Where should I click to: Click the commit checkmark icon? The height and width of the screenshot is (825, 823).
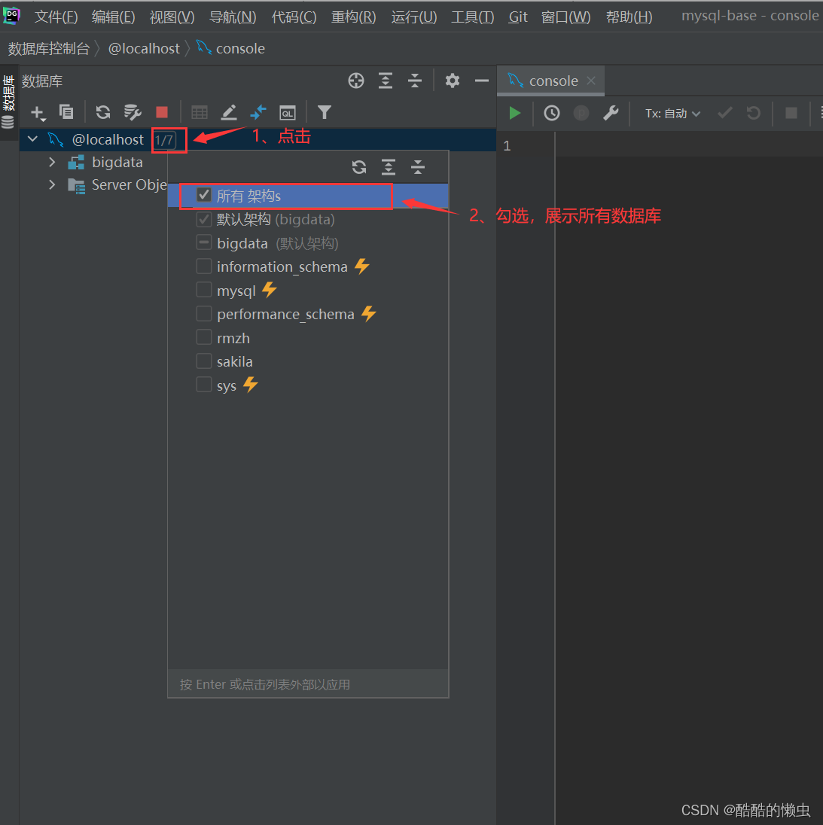click(724, 113)
